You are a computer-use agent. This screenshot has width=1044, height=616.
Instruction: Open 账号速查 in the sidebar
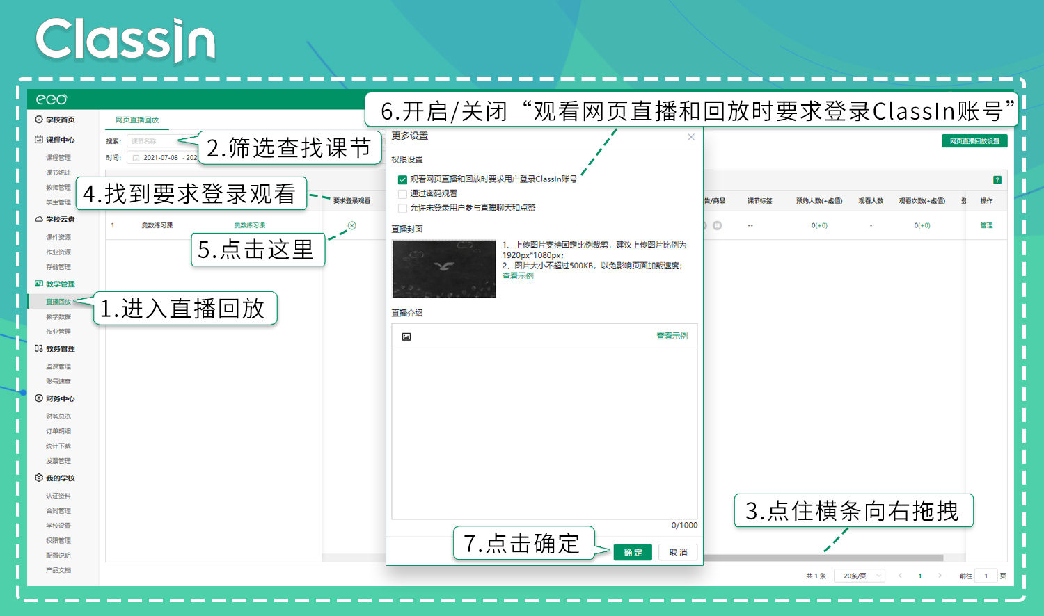pos(58,382)
